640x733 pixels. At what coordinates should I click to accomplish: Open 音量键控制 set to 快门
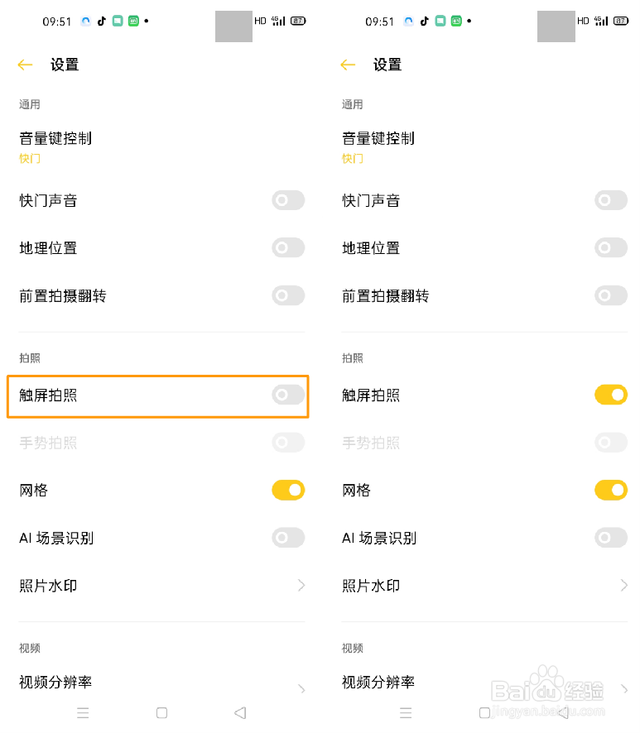[83, 147]
